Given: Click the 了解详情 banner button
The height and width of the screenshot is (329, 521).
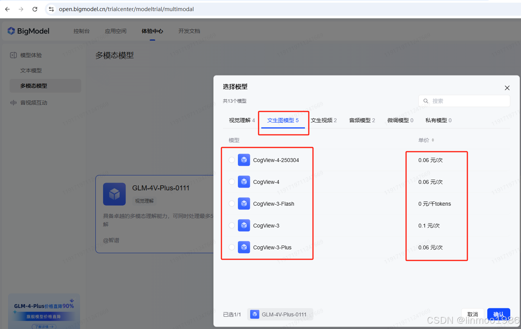Looking at the screenshot, I should tap(44, 327).
